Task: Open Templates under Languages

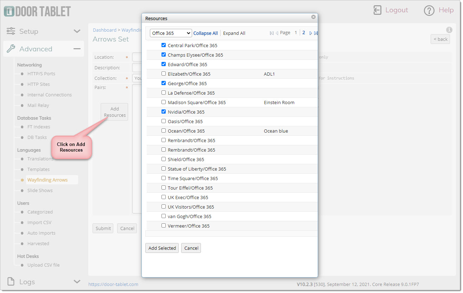Action: pos(38,169)
